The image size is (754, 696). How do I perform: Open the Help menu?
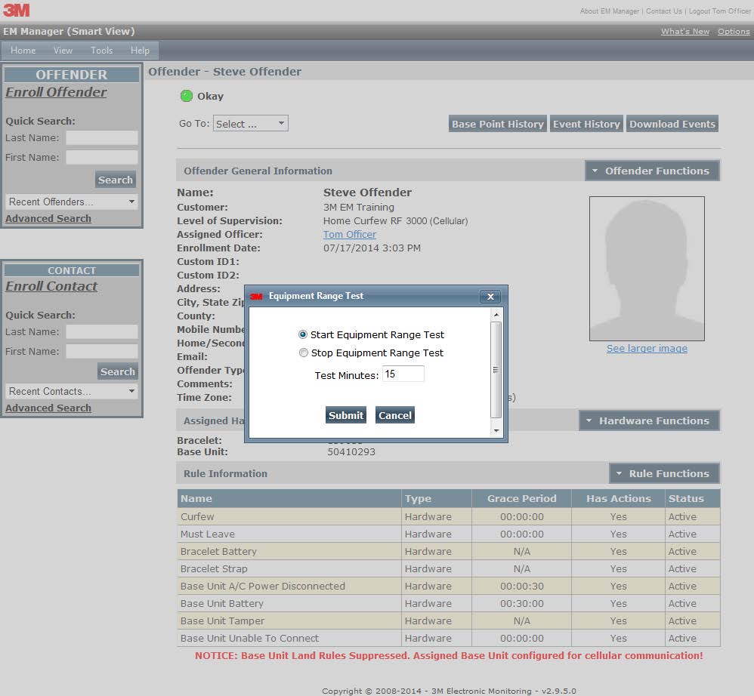[x=140, y=51]
